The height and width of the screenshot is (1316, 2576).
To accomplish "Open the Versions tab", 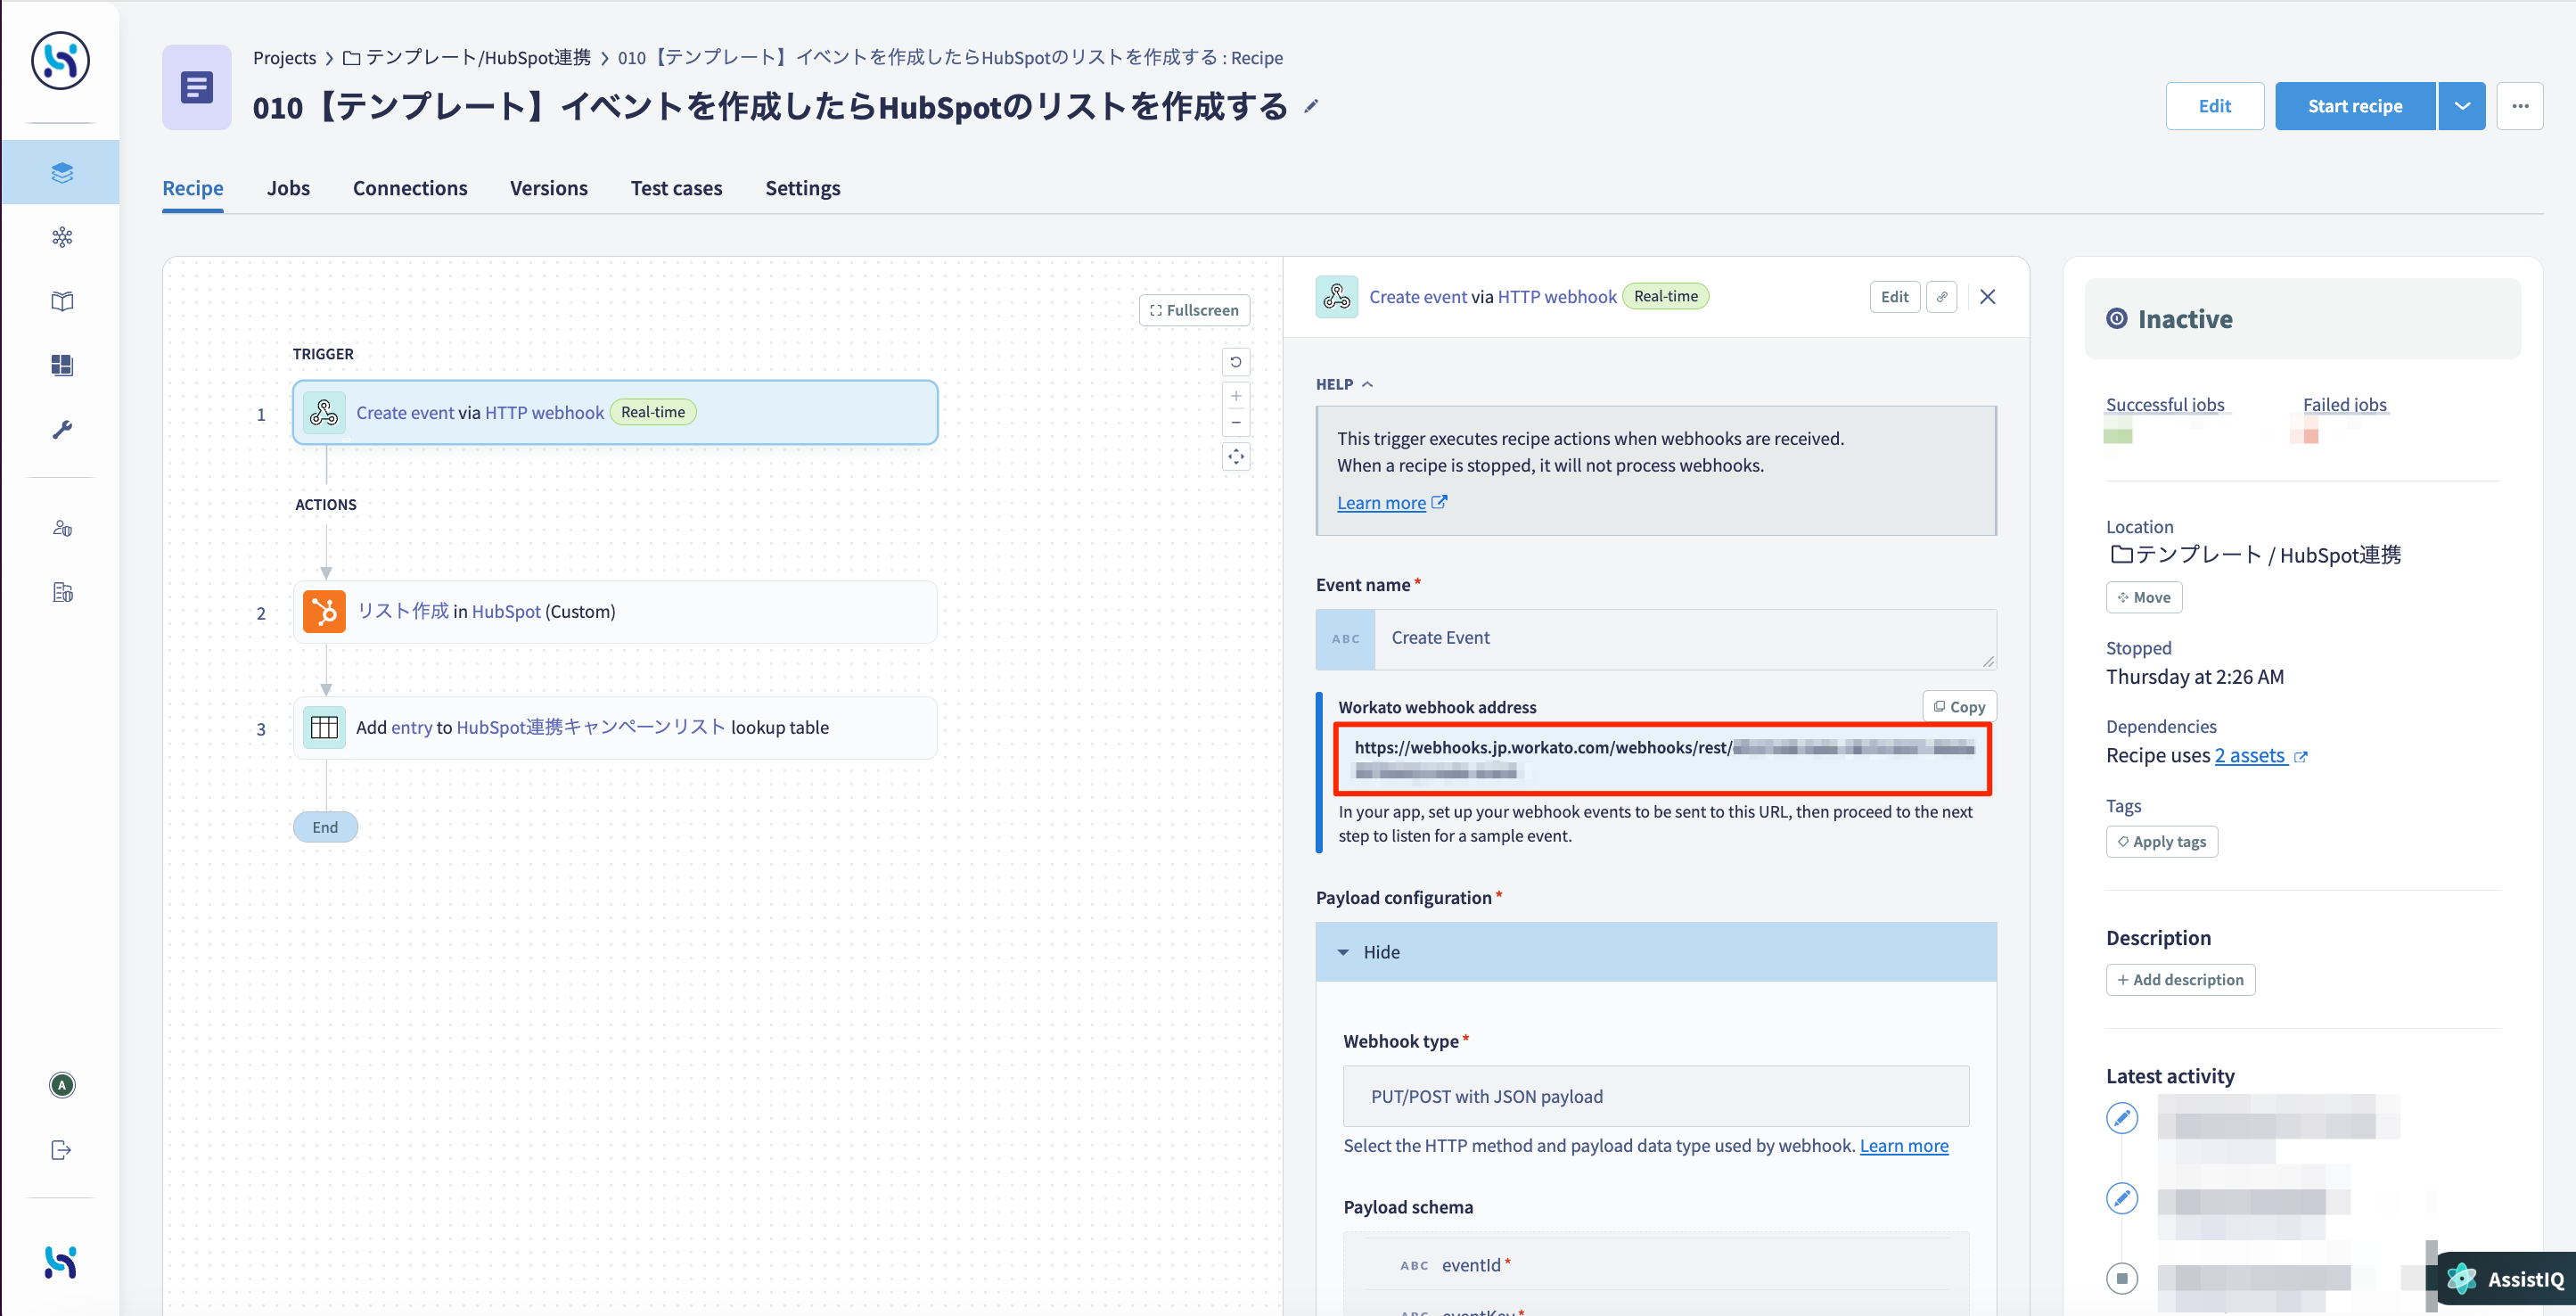I will pos(549,188).
